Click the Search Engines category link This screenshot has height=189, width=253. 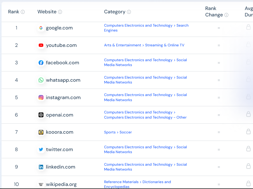coord(146,28)
